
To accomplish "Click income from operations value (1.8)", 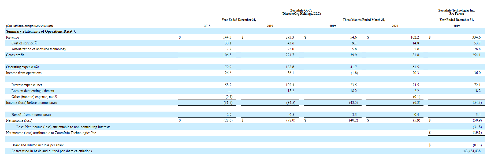I will [354, 73].
